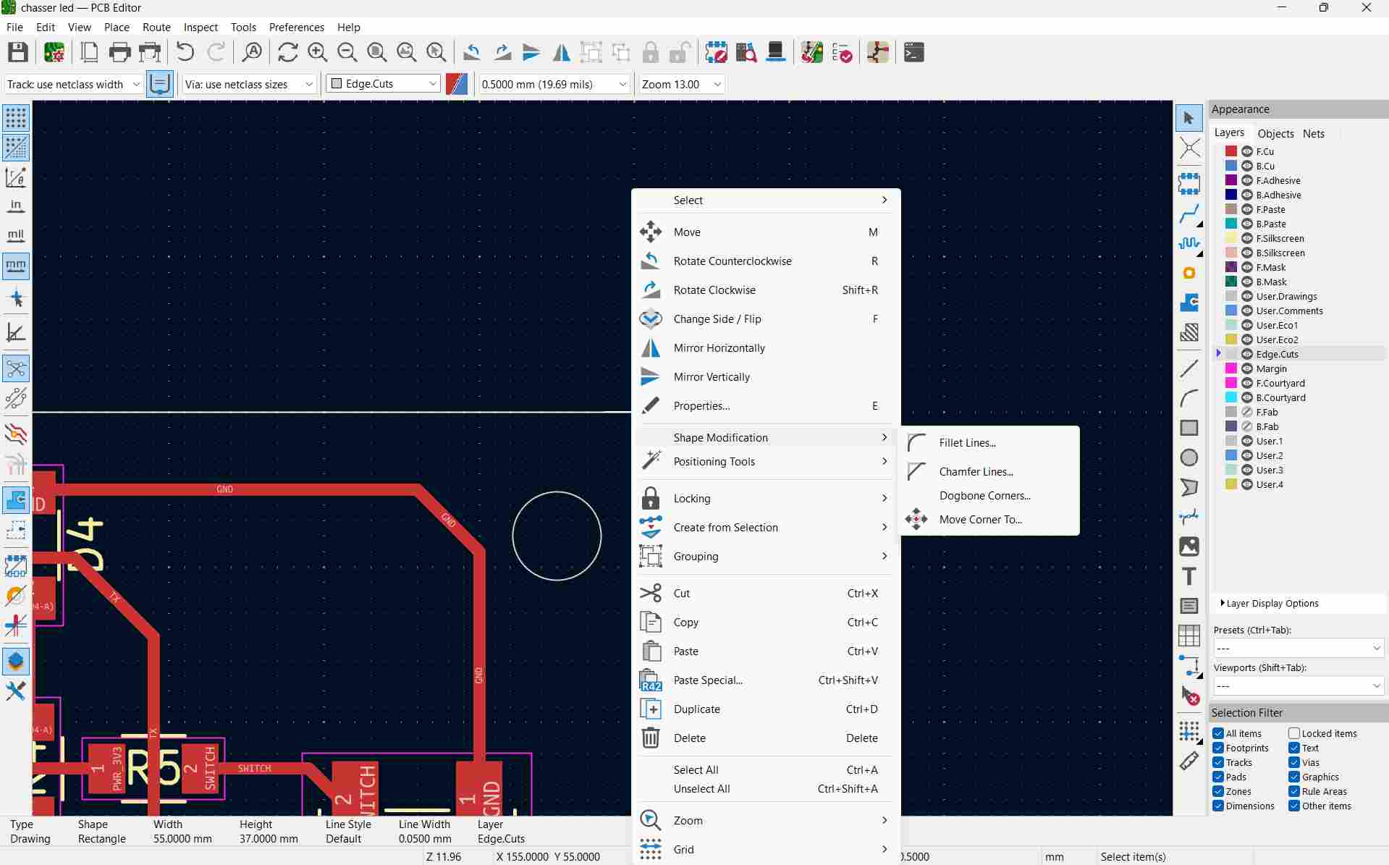1389x865 pixels.
Task: Rotate selection counterclockwise from toolbar
Action: [472, 52]
